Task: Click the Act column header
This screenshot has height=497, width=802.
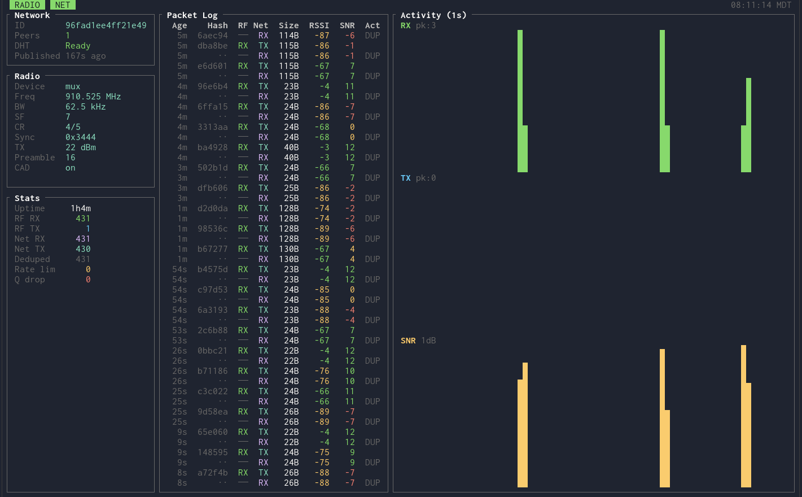Action: point(372,25)
